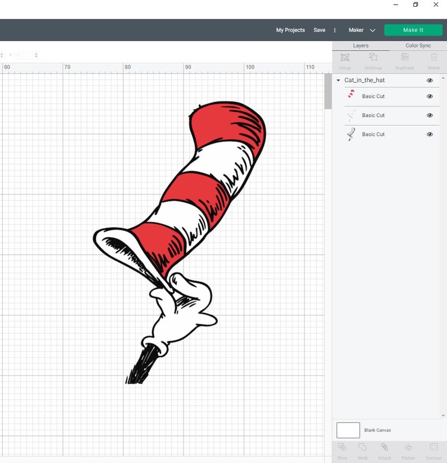The height and width of the screenshot is (463, 447).
Task: Restore down the application window
Action: coord(415,5)
